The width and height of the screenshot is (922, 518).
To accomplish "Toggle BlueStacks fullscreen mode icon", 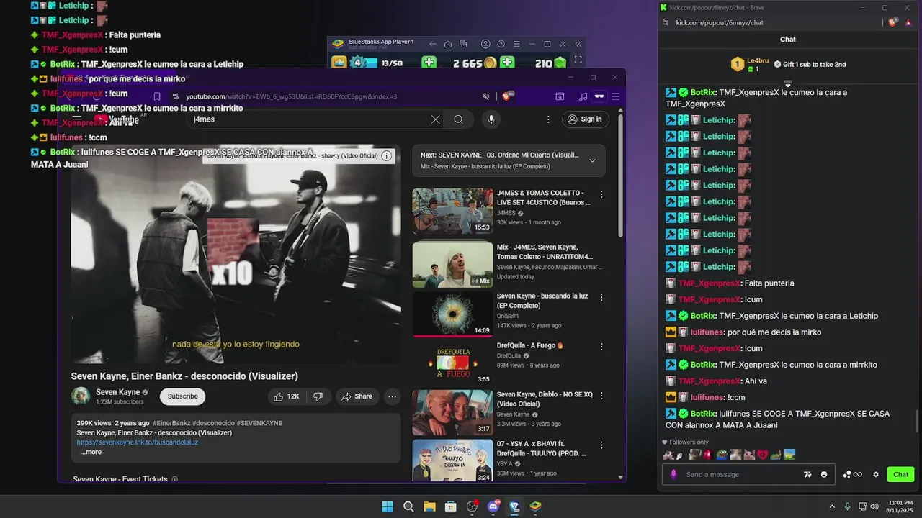I will pyautogui.click(x=578, y=60).
